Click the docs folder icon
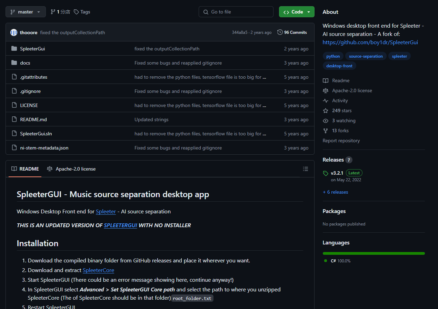 [x=14, y=63]
